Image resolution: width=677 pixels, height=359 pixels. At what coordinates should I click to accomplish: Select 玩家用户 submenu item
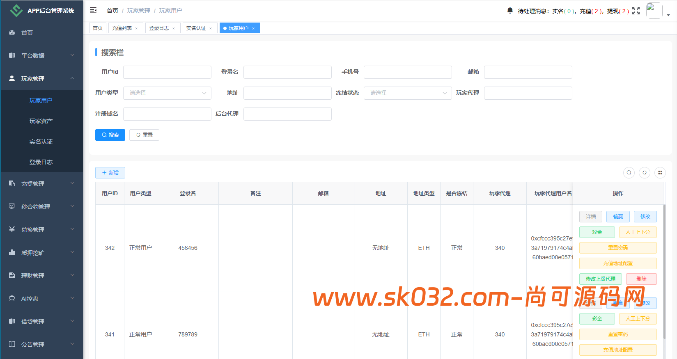41,101
